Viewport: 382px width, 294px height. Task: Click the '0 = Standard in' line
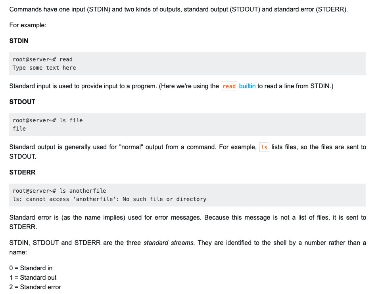click(x=31, y=268)
